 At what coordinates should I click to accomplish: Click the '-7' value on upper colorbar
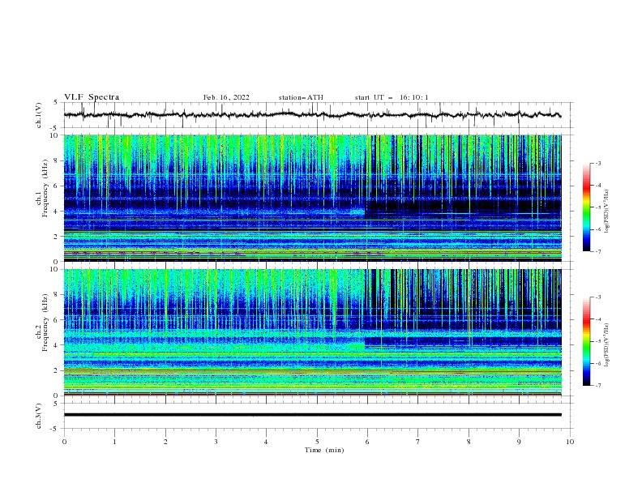598,251
